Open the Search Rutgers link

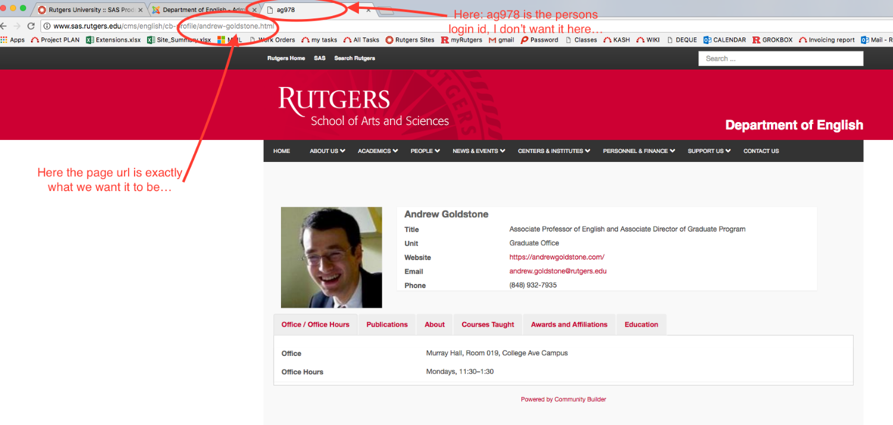click(x=355, y=58)
